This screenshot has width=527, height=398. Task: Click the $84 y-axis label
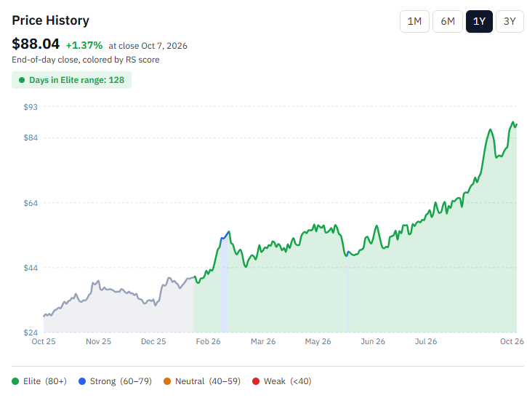pos(31,138)
